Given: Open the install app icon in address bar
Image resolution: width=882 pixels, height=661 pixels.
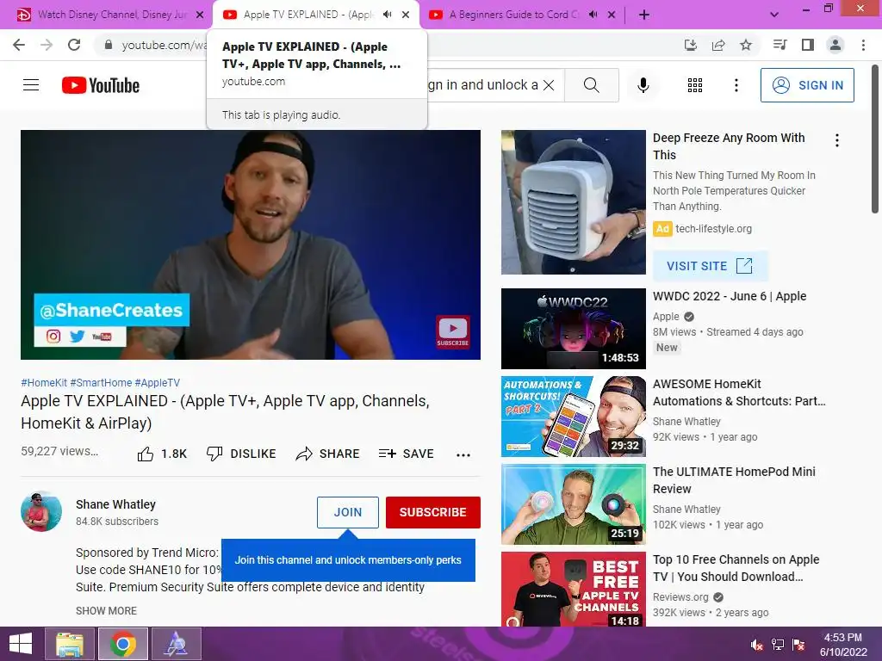Looking at the screenshot, I should [x=691, y=45].
